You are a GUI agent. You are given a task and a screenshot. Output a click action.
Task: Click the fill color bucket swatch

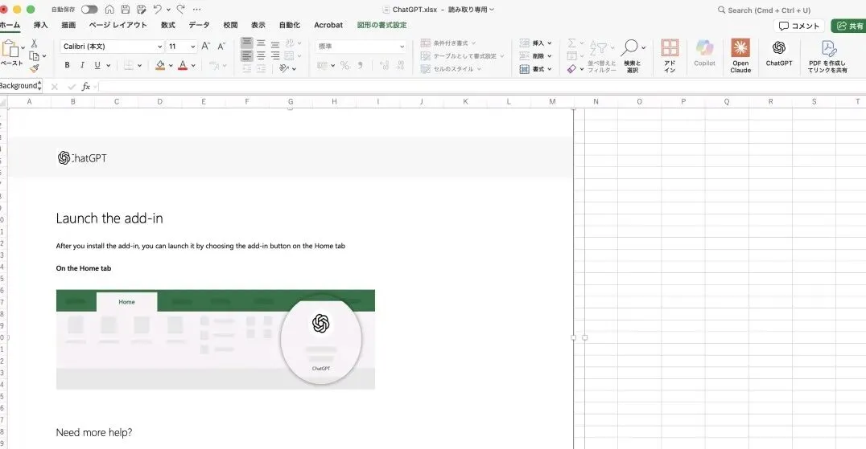tap(160, 65)
